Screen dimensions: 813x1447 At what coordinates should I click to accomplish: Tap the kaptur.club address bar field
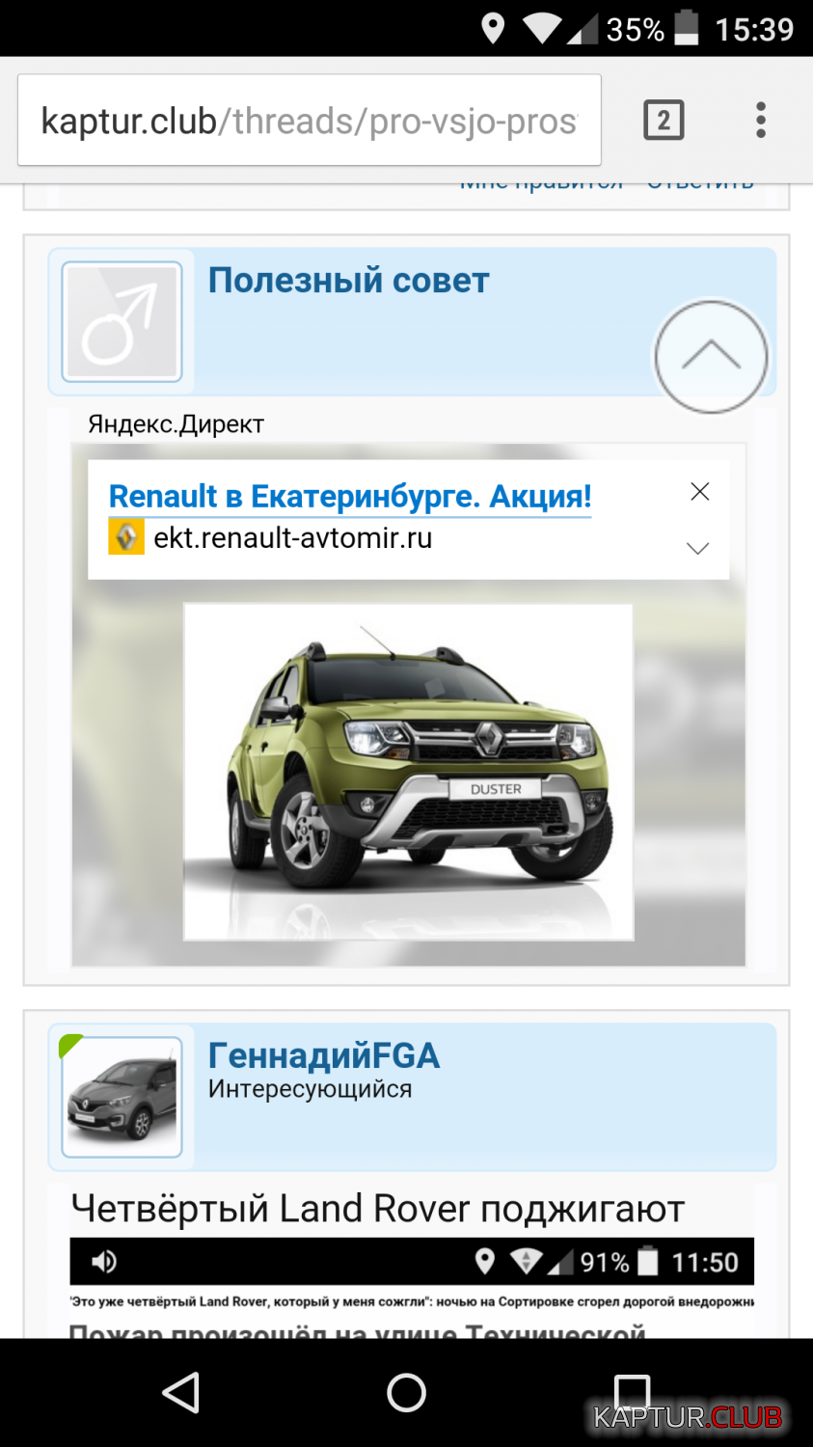(x=310, y=121)
